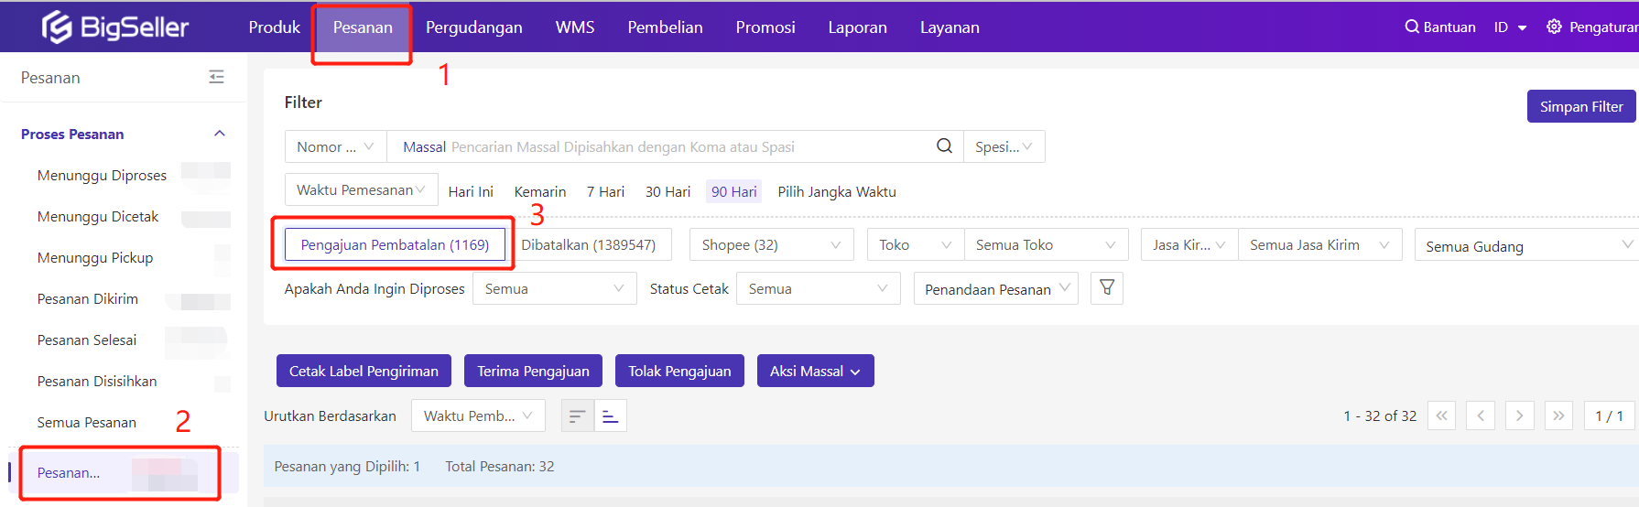Collapse the Proses Pesanan section
Screen dimensions: 1639x507
[220, 134]
